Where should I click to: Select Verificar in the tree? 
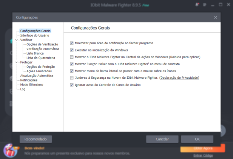pyautogui.click(x=26, y=40)
